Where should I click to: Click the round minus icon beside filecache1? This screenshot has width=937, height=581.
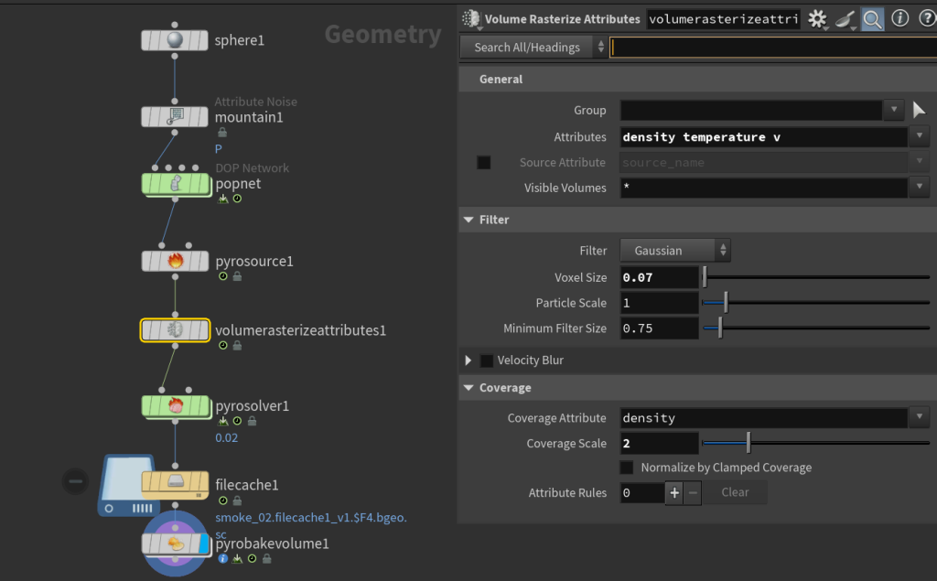point(75,481)
